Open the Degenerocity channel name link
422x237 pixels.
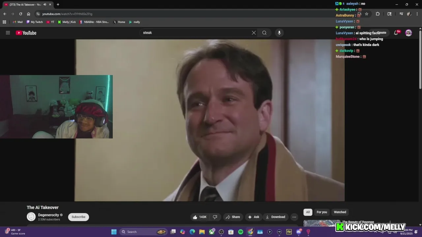click(x=48, y=215)
